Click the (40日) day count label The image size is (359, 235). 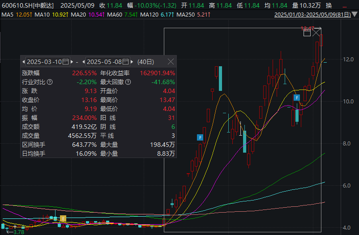pos(145,62)
